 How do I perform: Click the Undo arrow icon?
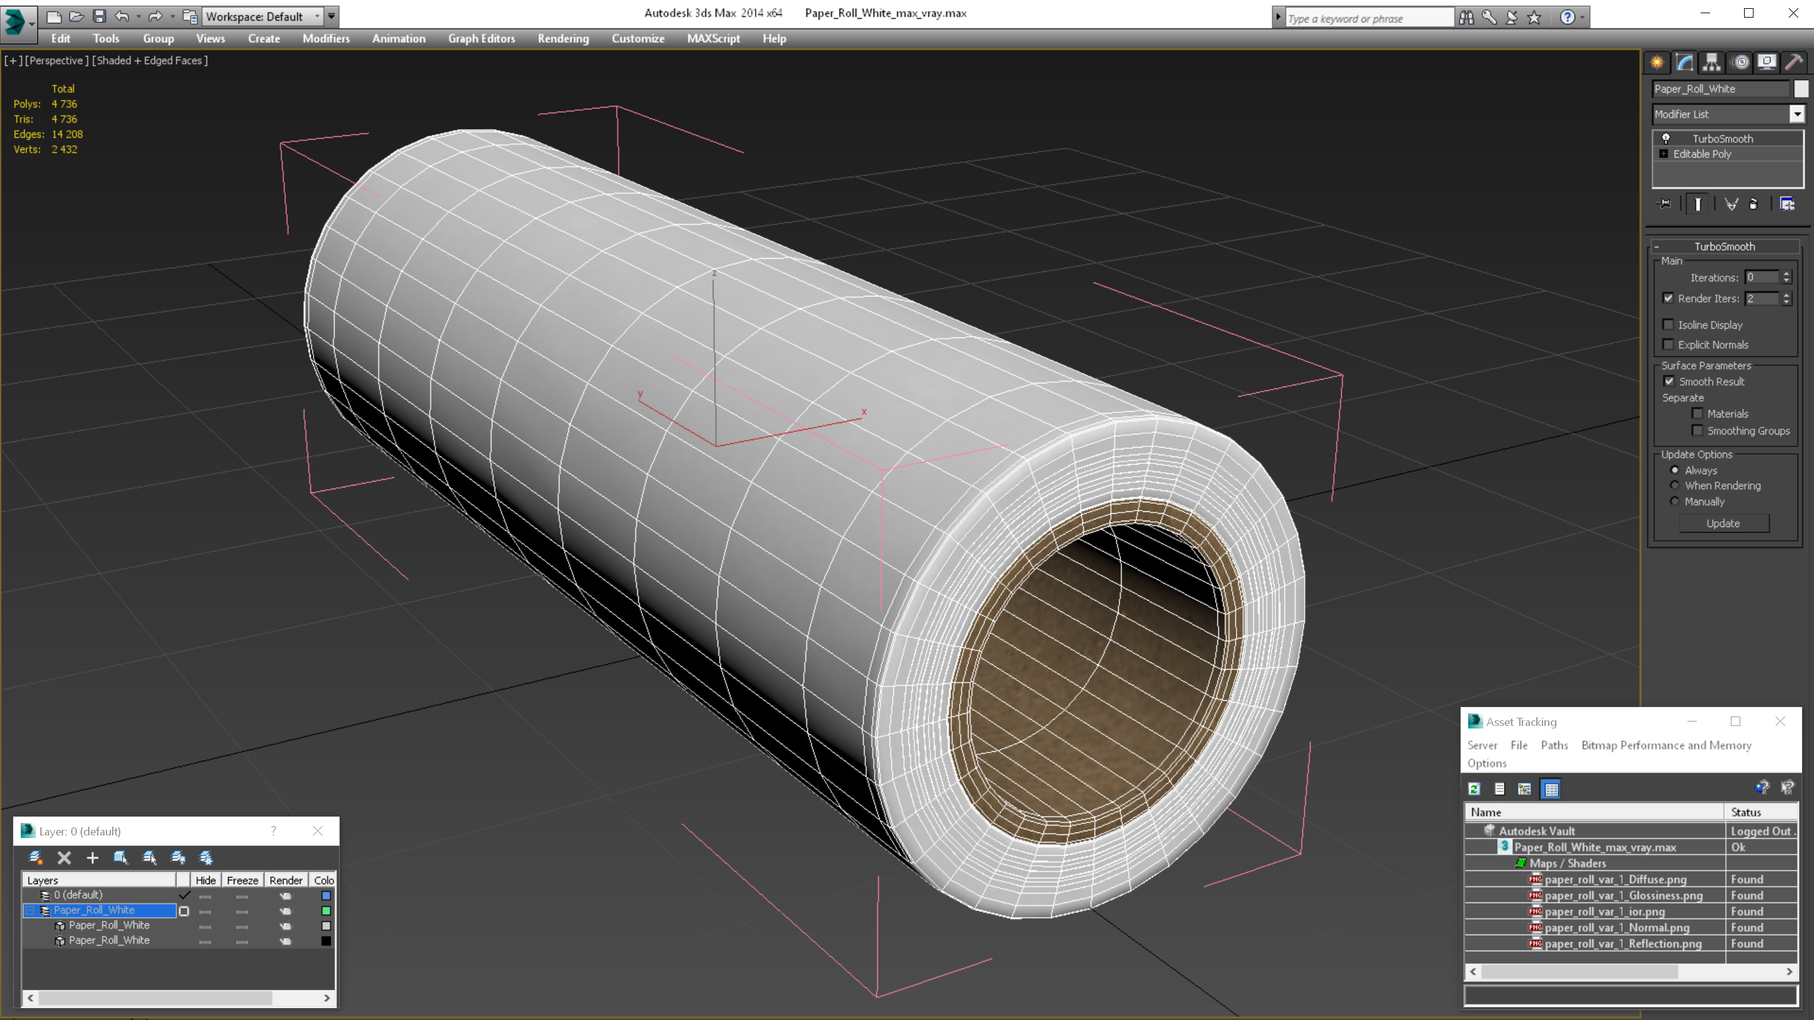click(123, 16)
